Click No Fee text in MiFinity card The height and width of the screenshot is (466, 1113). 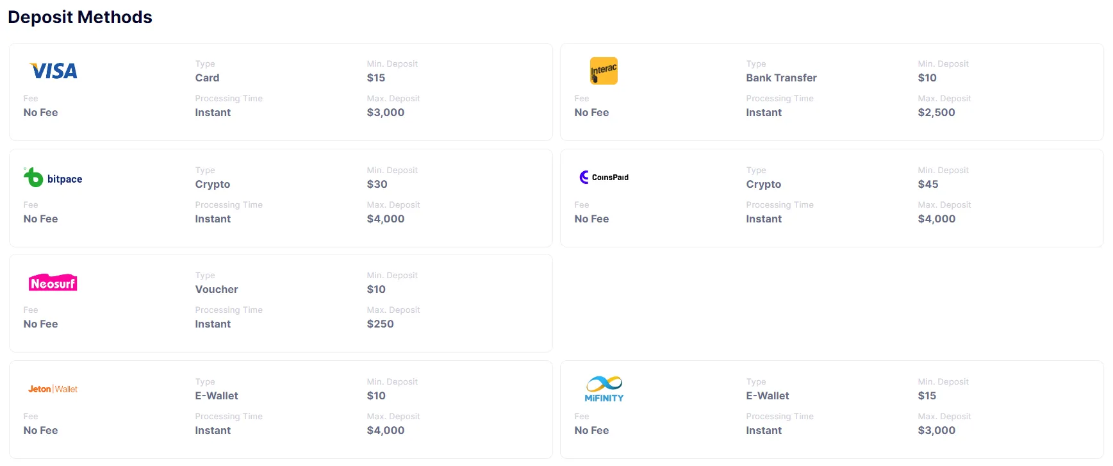[591, 430]
